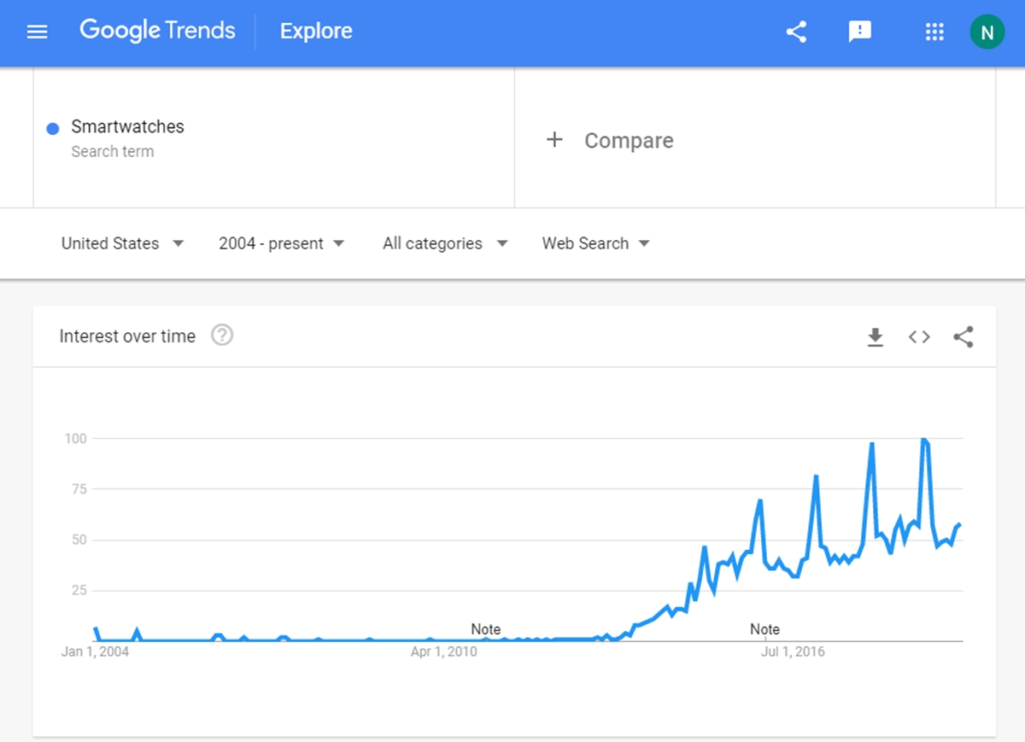This screenshot has width=1025, height=742.
Task: Click the blue Smartwatches color dot
Action: pos(53,128)
